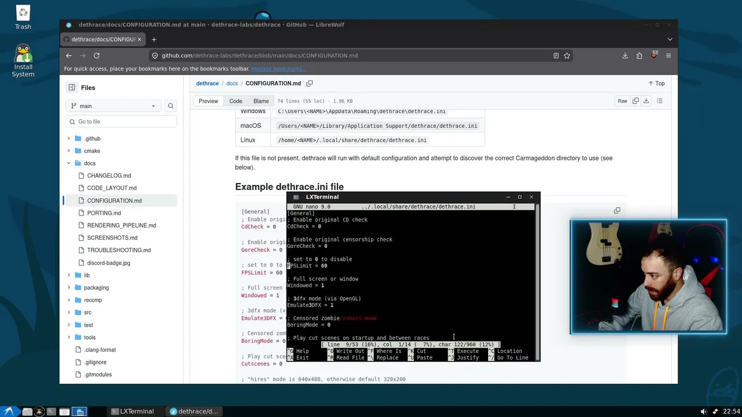Open the document outline list icon

(x=660, y=101)
